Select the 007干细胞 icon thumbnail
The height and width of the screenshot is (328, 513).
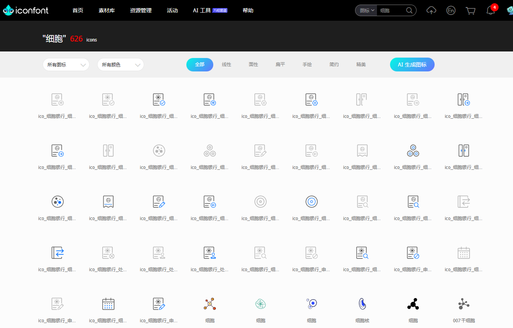[464, 304]
